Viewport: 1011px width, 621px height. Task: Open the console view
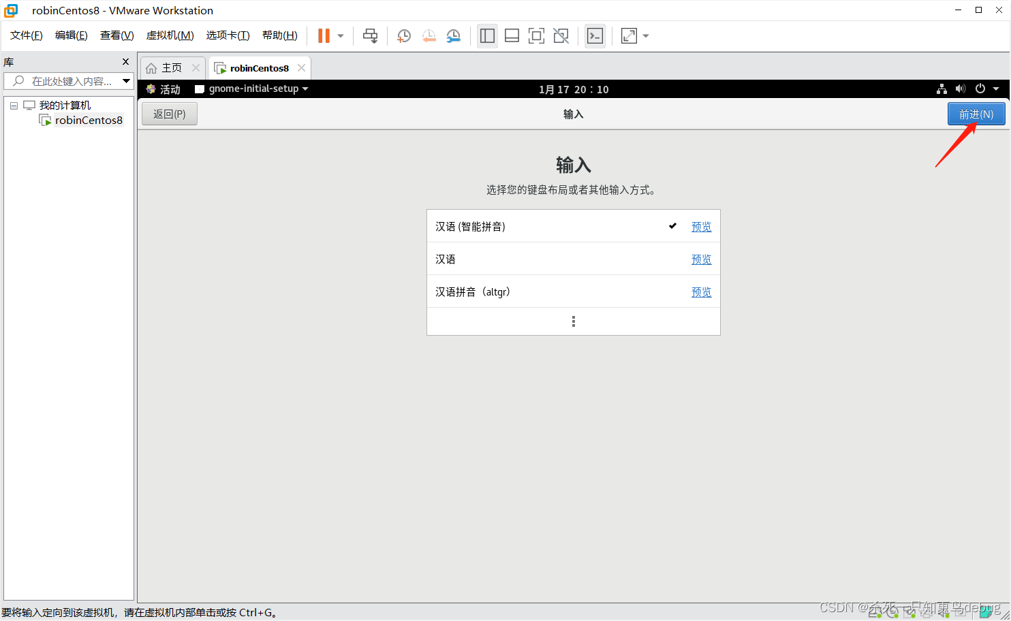[595, 36]
